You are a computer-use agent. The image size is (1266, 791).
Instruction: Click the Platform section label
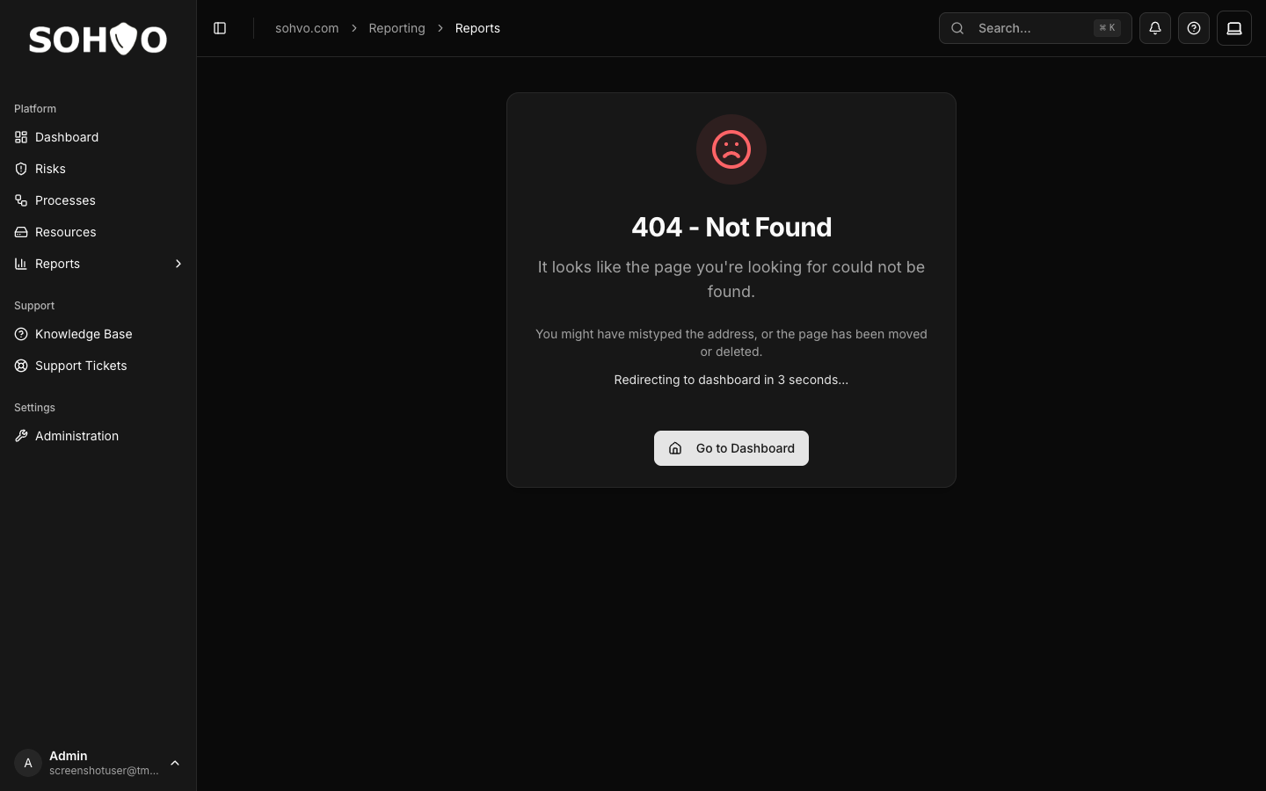tap(35, 109)
